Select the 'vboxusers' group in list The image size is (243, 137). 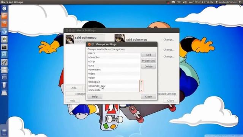pos(114,69)
